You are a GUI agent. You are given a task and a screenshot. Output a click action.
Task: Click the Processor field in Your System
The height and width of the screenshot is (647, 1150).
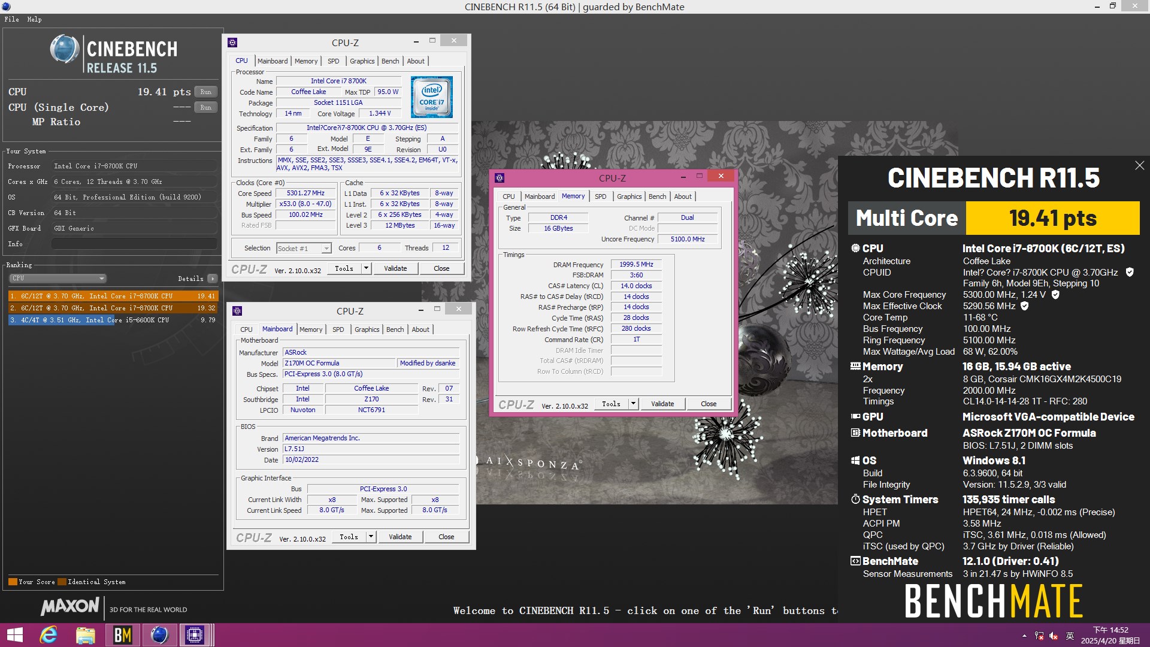tap(134, 166)
